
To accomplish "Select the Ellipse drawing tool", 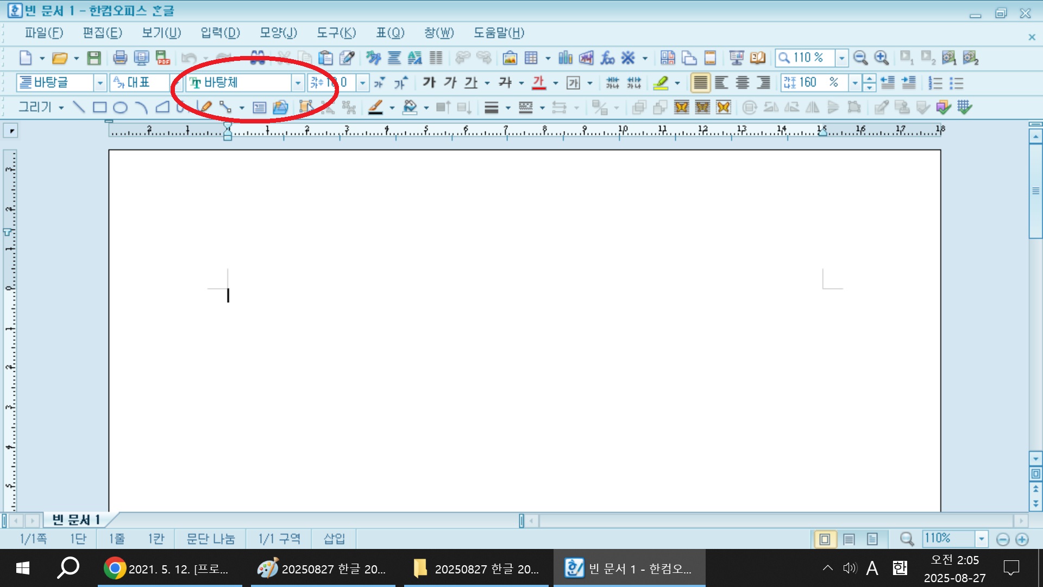I will point(121,108).
